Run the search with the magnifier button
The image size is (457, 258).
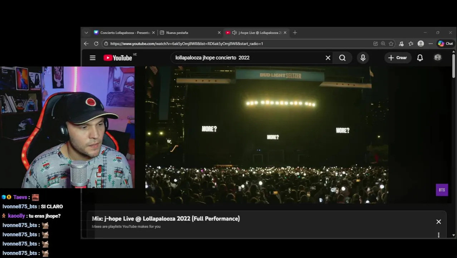[x=342, y=58]
